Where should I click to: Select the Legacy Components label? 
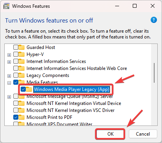[x=48, y=75]
